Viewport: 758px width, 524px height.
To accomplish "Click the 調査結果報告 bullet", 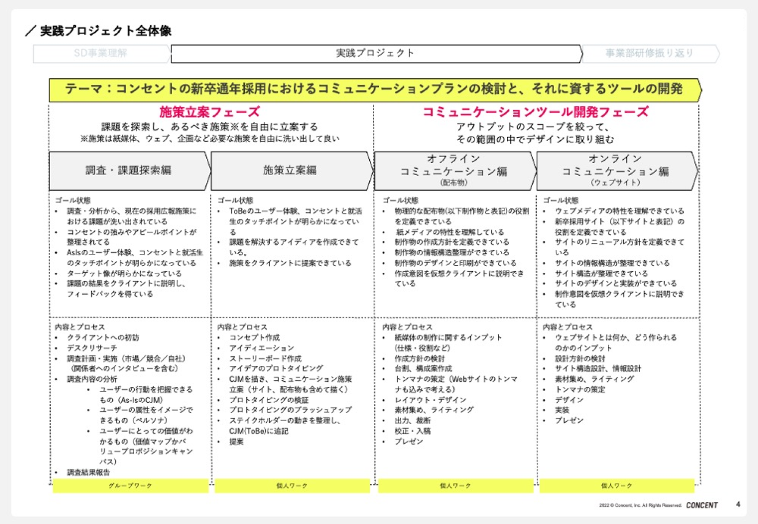I will [x=88, y=472].
